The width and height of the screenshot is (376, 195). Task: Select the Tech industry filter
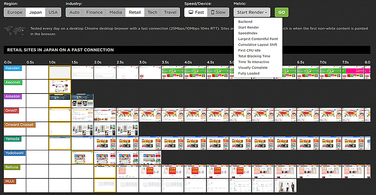[152, 12]
